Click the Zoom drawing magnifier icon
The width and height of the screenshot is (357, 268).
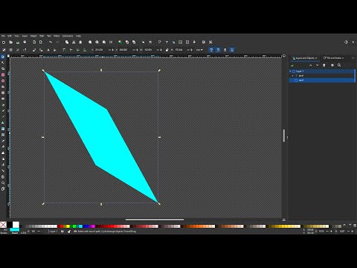pyautogui.click(x=97, y=42)
